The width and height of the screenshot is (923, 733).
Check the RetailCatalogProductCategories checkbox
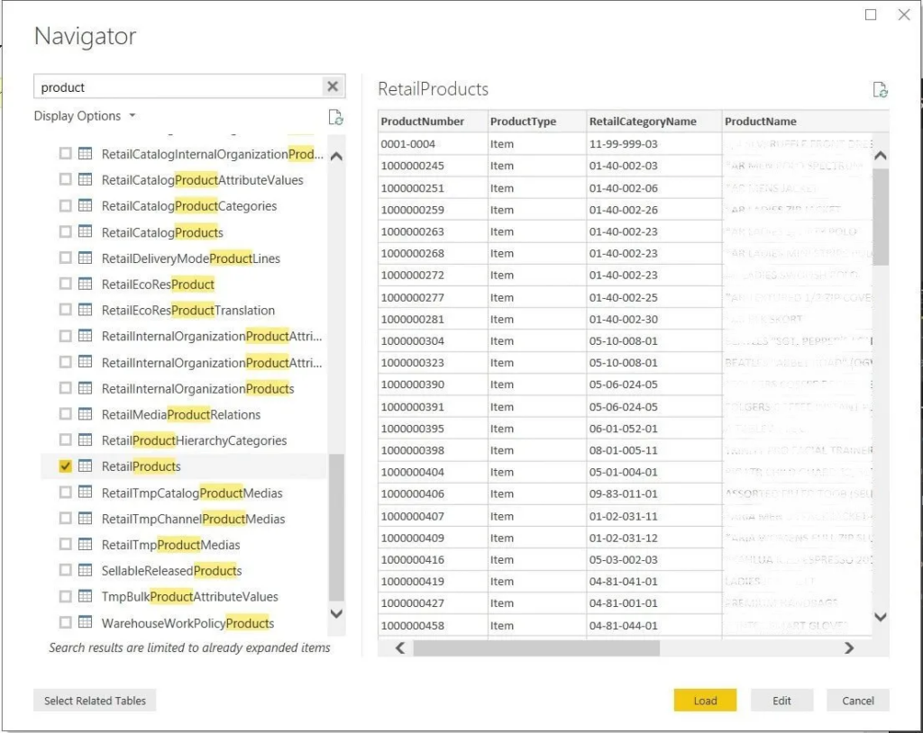[65, 205]
